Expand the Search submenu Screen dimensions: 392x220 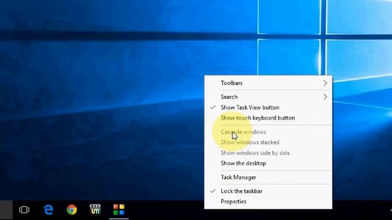pyautogui.click(x=268, y=97)
